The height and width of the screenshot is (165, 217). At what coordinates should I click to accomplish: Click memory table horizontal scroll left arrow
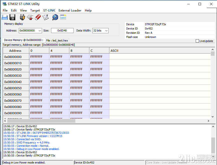[x=5, y=121]
